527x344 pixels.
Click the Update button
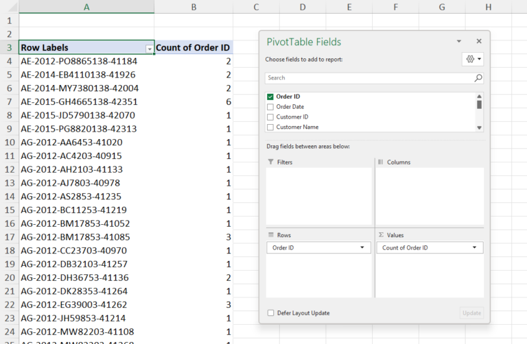tap(471, 313)
